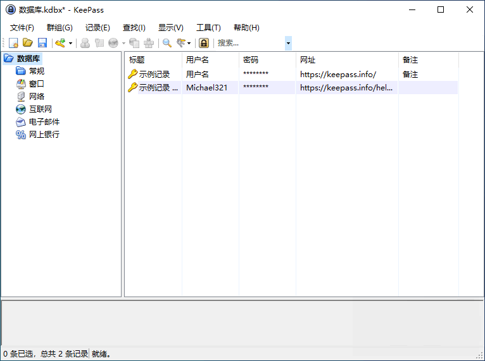Click the Show entries keys icon
The width and height of the screenshot is (485, 361).
point(181,43)
